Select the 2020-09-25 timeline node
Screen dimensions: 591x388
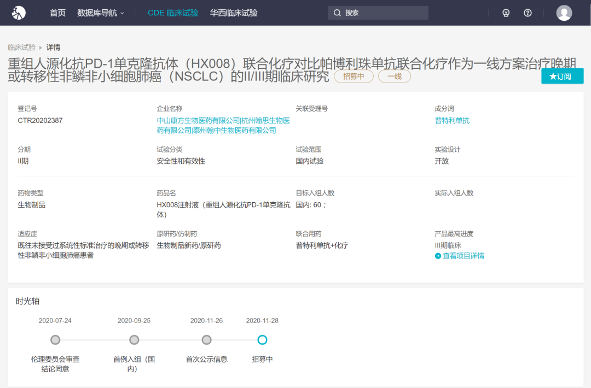(x=134, y=340)
